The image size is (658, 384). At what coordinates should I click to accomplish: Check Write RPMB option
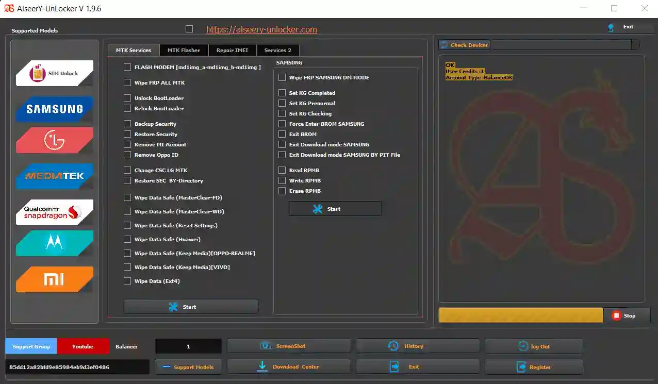click(282, 180)
